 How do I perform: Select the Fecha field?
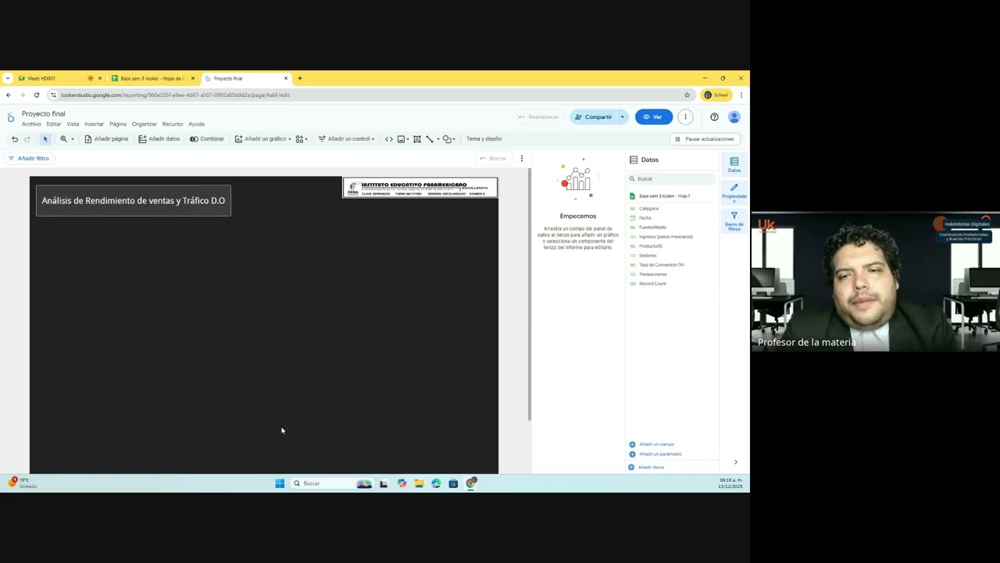coord(645,218)
